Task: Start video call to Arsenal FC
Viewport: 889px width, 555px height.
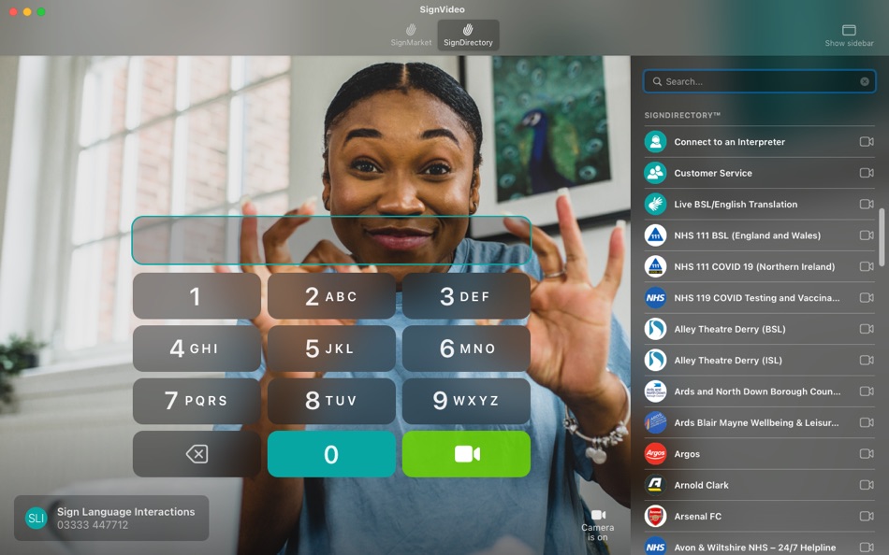Action: click(866, 516)
